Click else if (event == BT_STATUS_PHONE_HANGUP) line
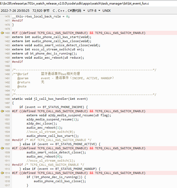The image size is (177, 188). click(60, 169)
